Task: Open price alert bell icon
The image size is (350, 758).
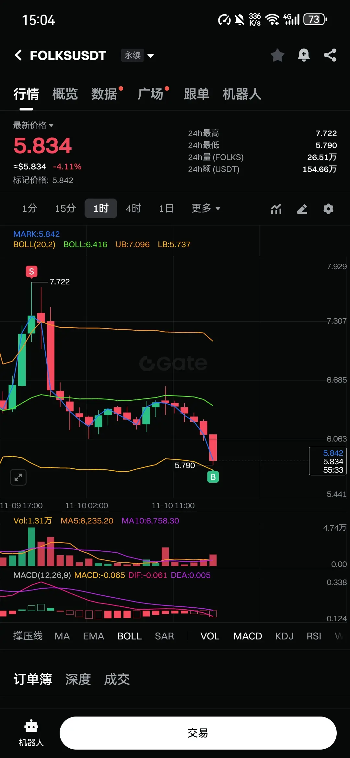Action: pos(304,55)
